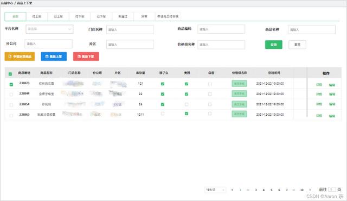Uncheck row selection for product 238823

click(11, 84)
